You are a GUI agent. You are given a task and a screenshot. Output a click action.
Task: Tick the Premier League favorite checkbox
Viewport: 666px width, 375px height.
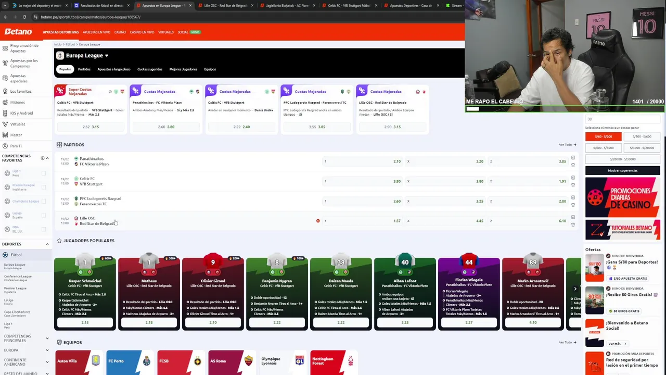[44, 187]
